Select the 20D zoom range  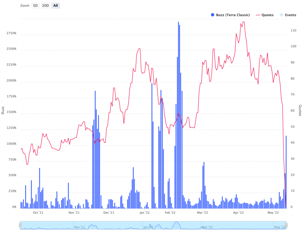coord(45,6)
